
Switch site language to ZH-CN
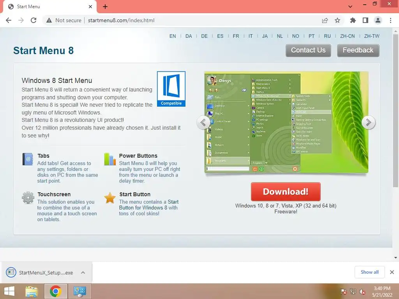point(347,36)
